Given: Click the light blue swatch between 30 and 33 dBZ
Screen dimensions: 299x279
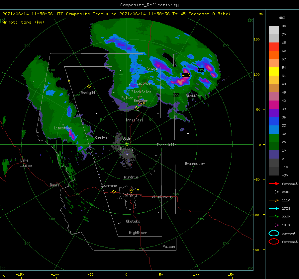Looking at the screenshot, I should [x=274, y=130].
